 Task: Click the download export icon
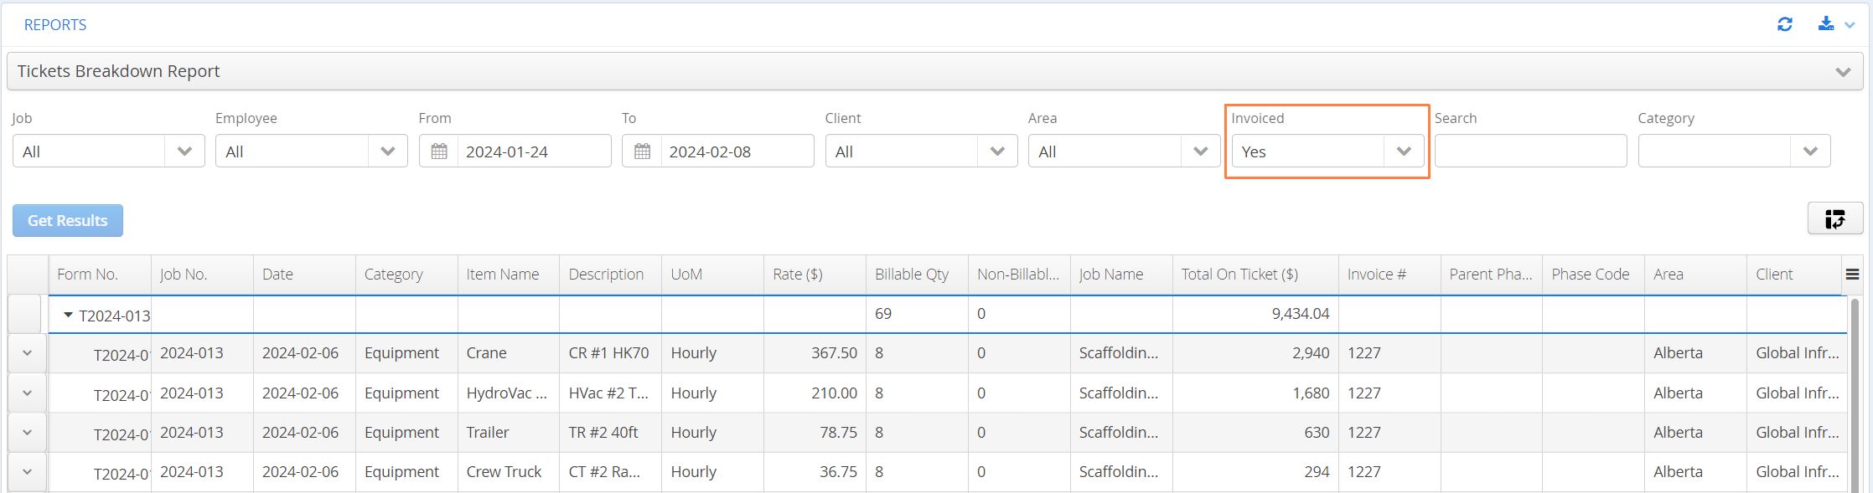click(x=1825, y=23)
